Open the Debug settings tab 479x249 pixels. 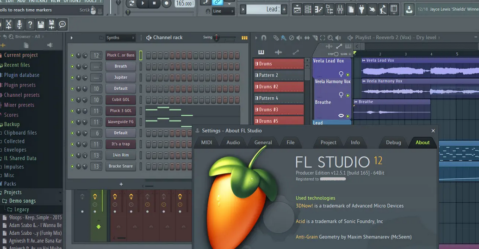coord(393,143)
